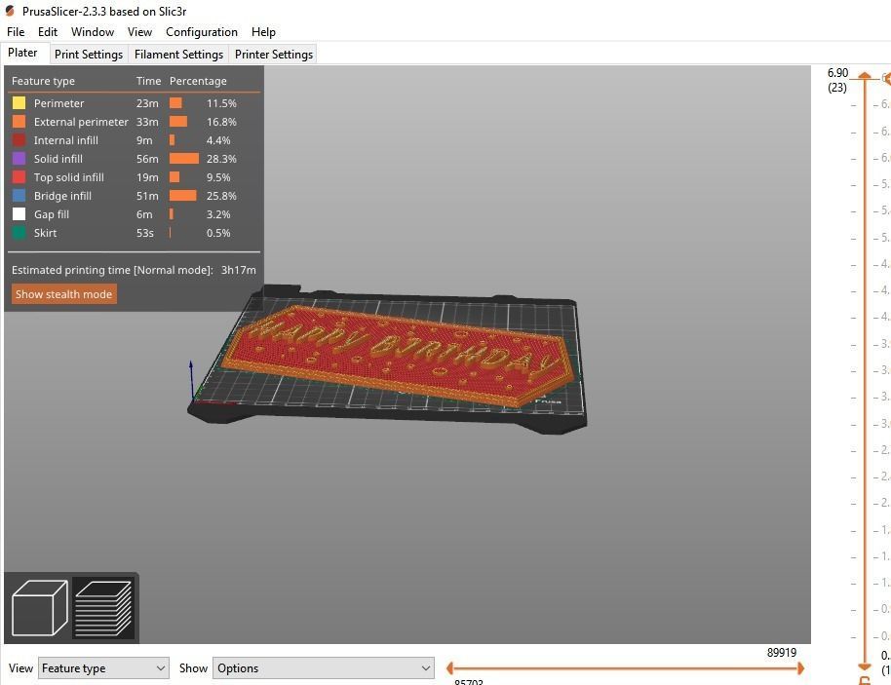The height and width of the screenshot is (685, 891).
Task: Open the Printer Settings tab
Action: coord(274,54)
